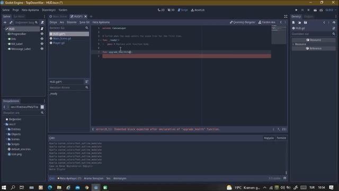Copy output with Kopyala button
This screenshot has height=191, width=339.
tap(269, 138)
